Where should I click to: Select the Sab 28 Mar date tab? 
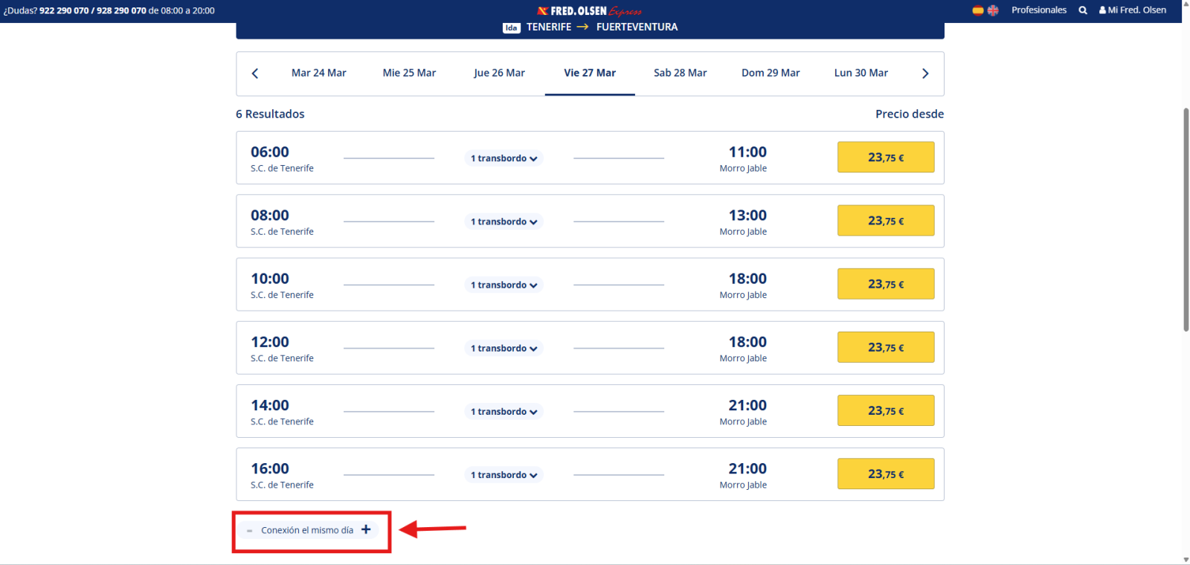click(x=680, y=73)
